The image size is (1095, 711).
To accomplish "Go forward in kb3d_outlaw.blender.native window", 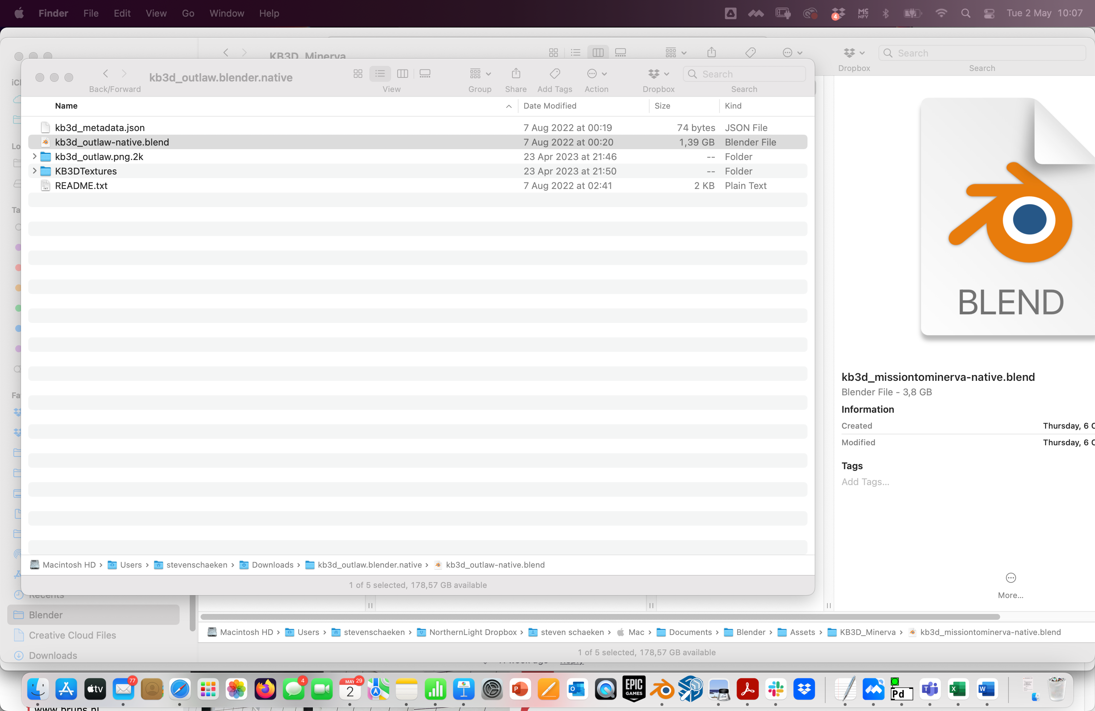I will tap(124, 73).
